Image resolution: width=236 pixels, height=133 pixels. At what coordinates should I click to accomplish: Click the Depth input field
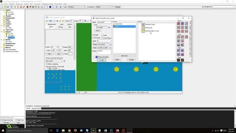104,41
